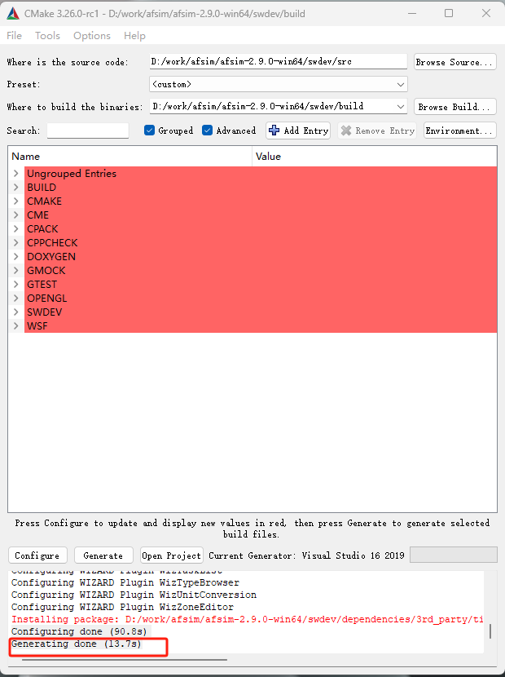The height and width of the screenshot is (677, 505).
Task: Select the 'Configuring done (90.8s)' log line
Action: (x=79, y=631)
